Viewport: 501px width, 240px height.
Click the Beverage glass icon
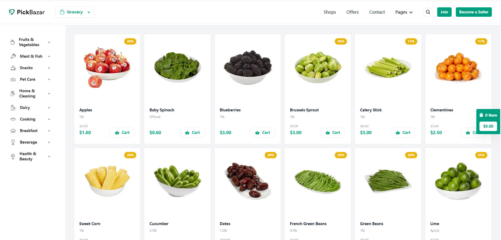click(13, 142)
